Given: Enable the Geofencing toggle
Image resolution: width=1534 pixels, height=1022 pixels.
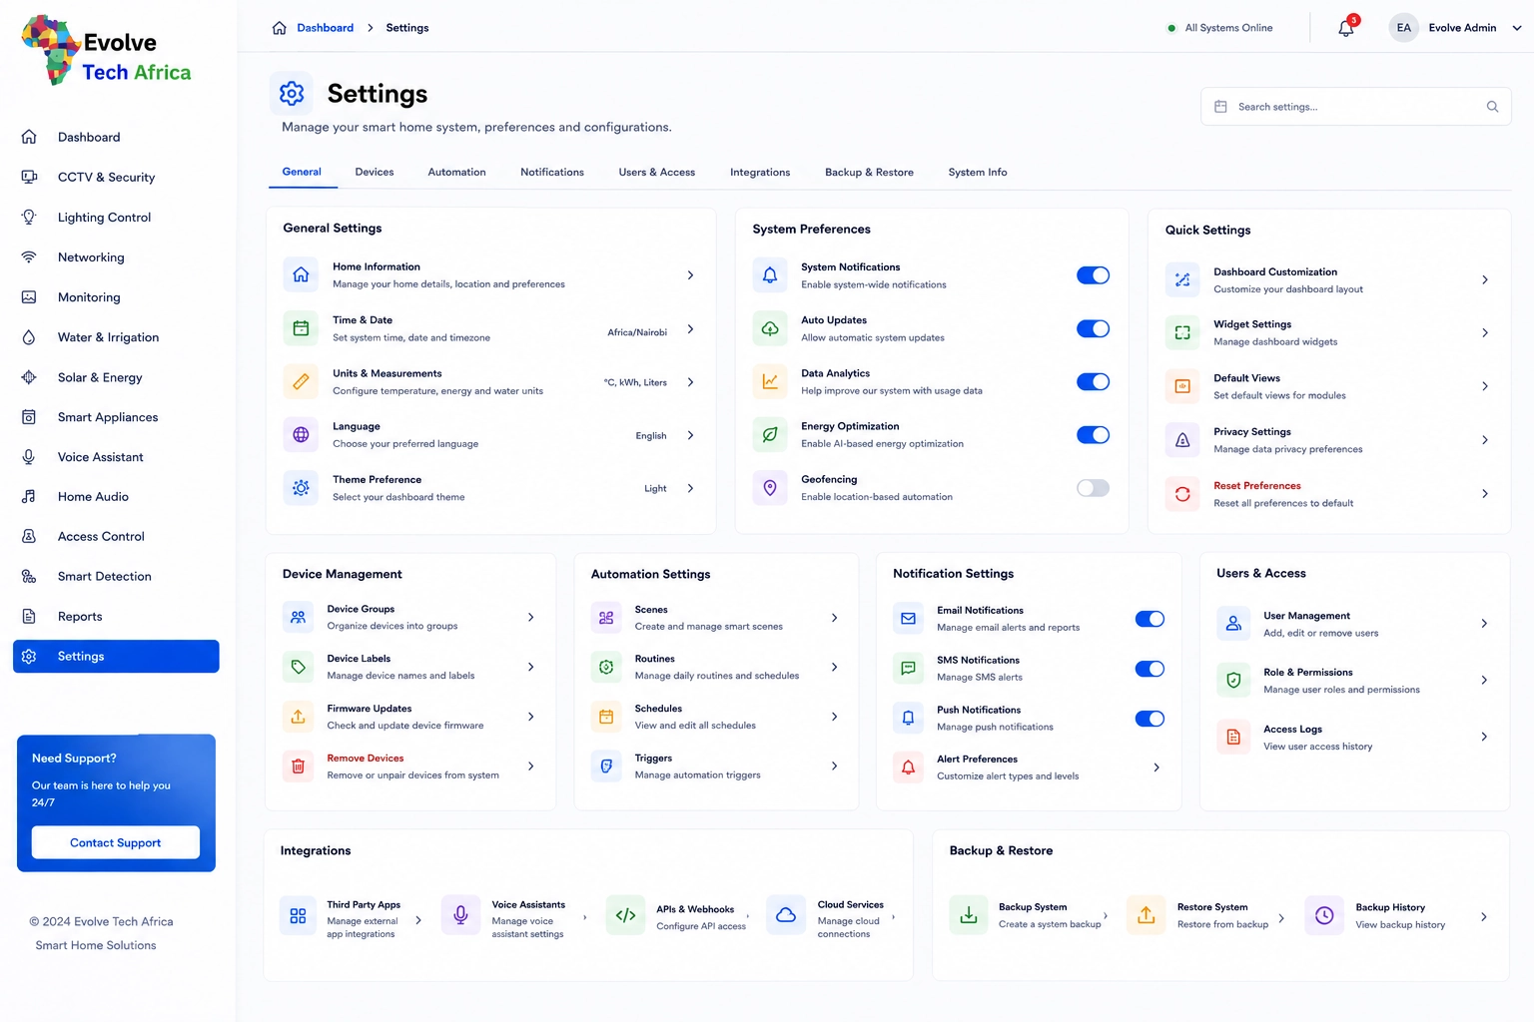Looking at the screenshot, I should click(x=1093, y=488).
